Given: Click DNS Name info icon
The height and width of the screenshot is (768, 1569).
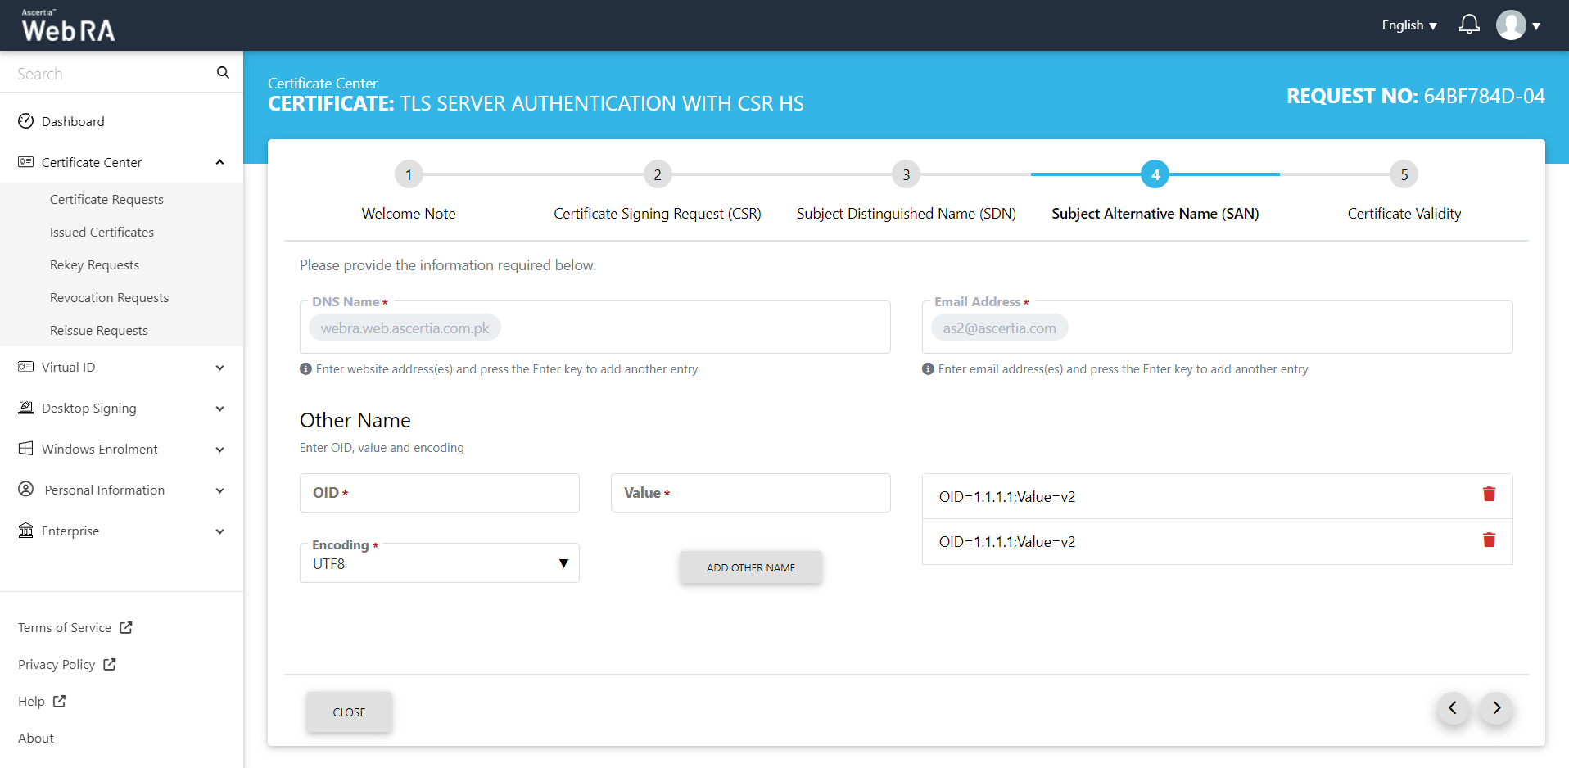Looking at the screenshot, I should point(305,369).
